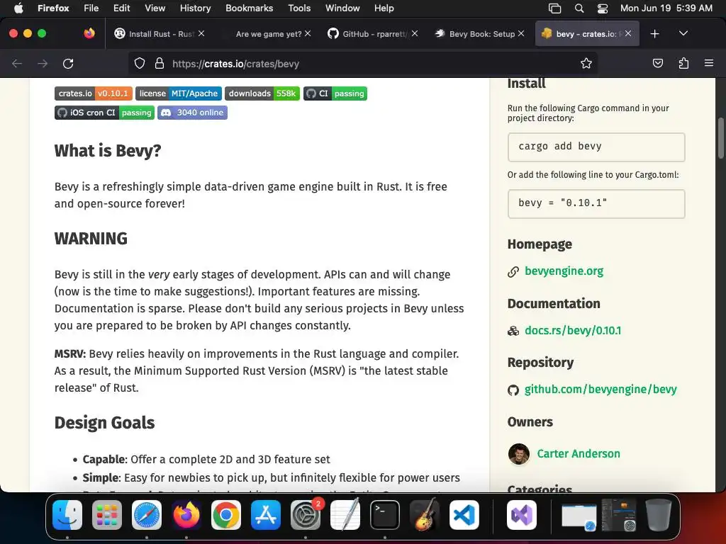The image size is (726, 544).
Task: Open docs.rs/bevy/0.10.1 documentation link
Action: tap(573, 330)
